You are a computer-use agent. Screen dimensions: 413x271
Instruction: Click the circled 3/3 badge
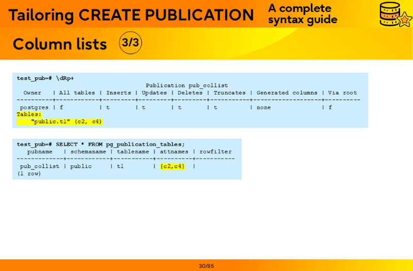(x=130, y=43)
